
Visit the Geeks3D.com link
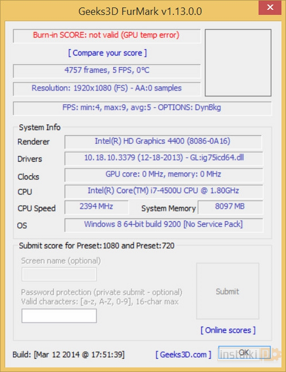pos(183,355)
